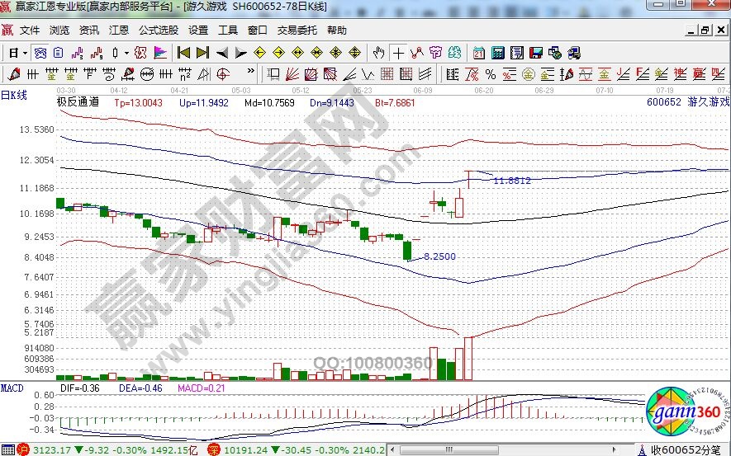The image size is (731, 456).
Task: Open the 公式选股 menu
Action: pos(158,31)
